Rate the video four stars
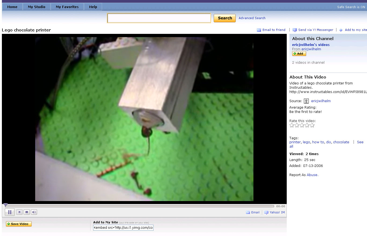367x236 pixels. pos(307,125)
